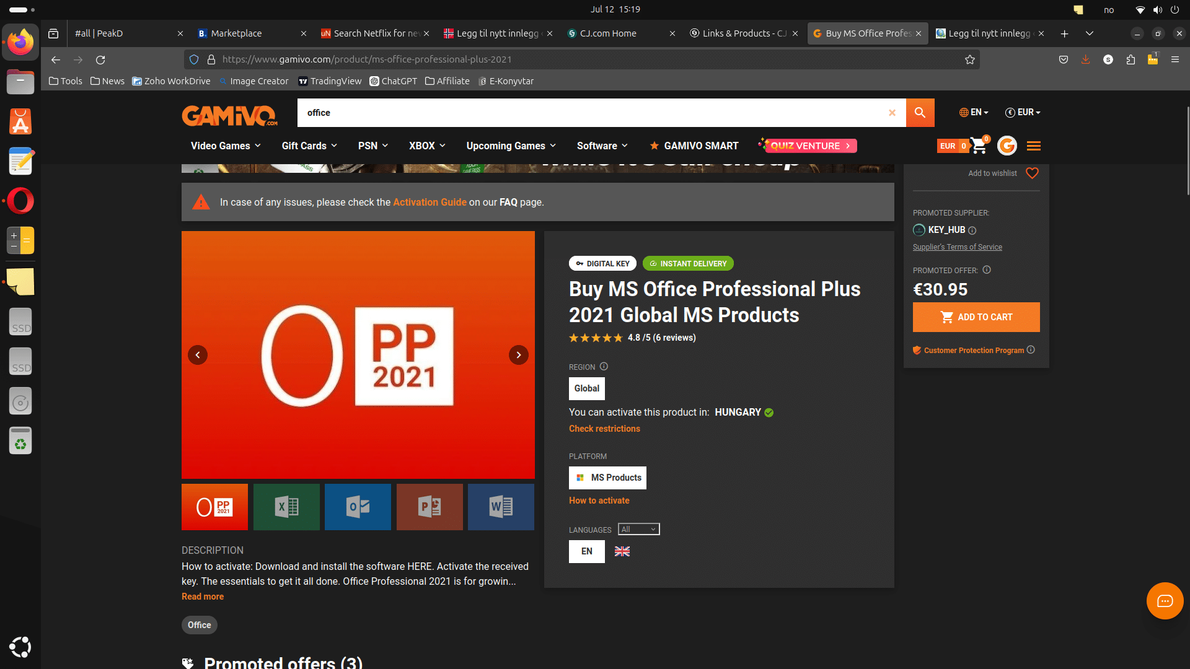Open Firefox downloads icon

pos(1086,59)
